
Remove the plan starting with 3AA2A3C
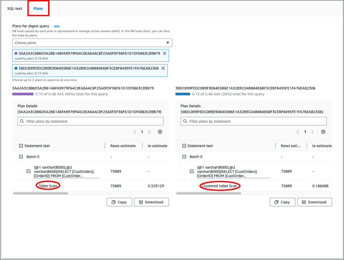coord(163,53)
